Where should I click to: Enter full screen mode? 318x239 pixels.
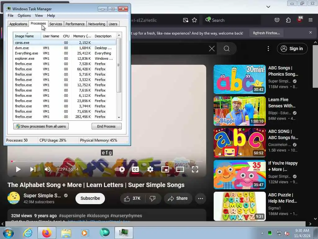(x=195, y=169)
